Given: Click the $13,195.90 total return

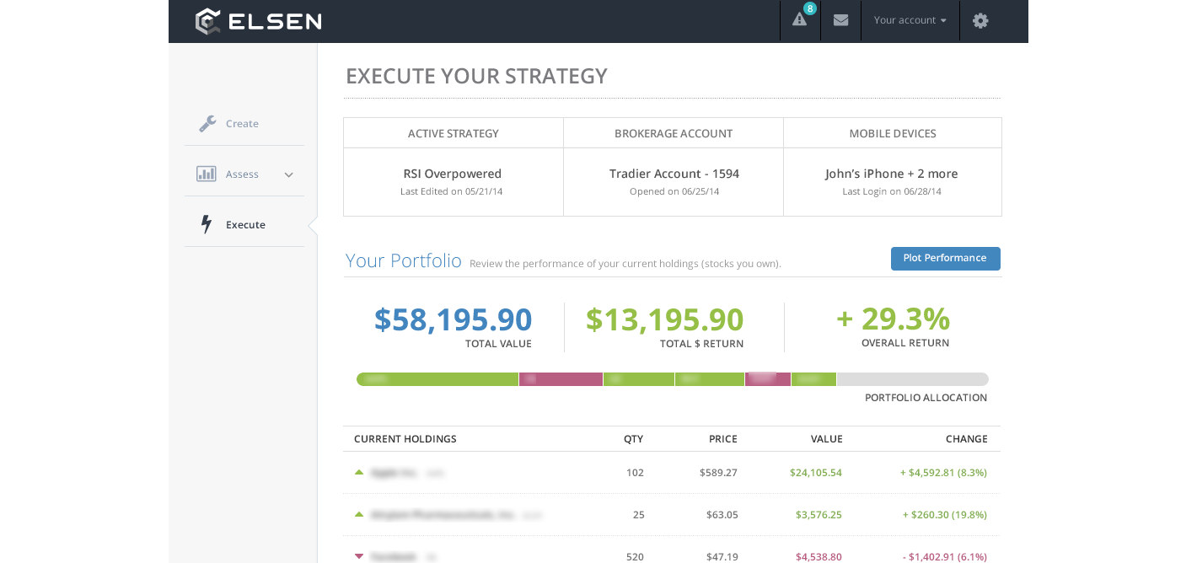Looking at the screenshot, I should [x=664, y=319].
